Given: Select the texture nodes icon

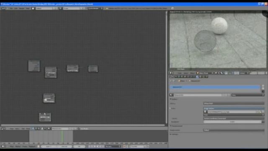Looking at the screenshot, I should tap(39, 129).
